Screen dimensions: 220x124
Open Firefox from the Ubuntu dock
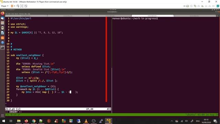click(2, 13)
